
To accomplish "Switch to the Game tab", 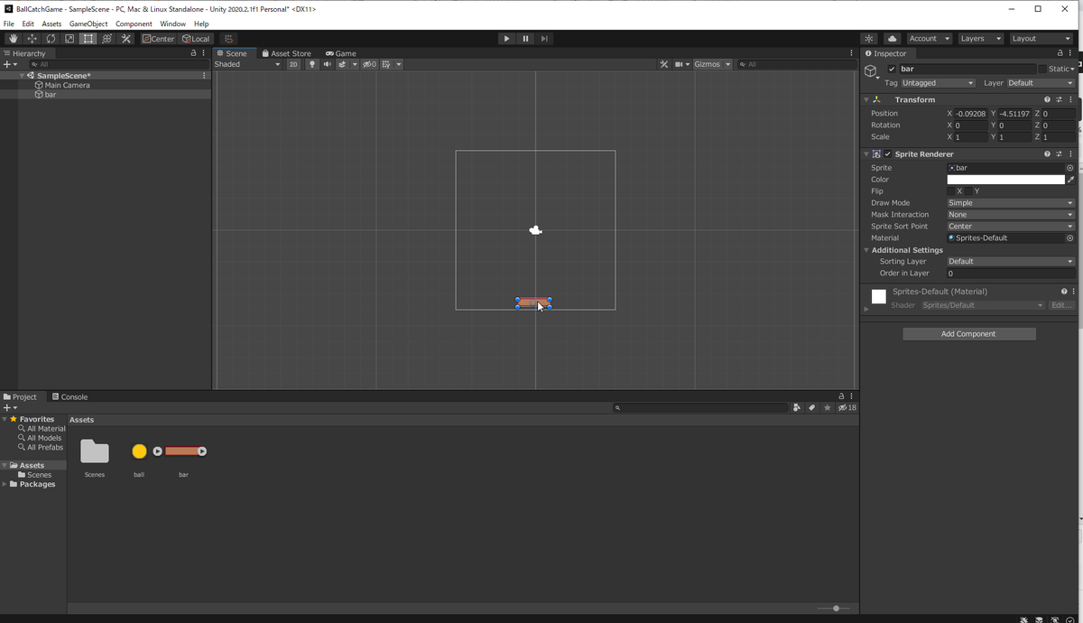I will [x=341, y=53].
